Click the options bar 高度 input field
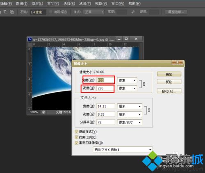 [154, 12]
